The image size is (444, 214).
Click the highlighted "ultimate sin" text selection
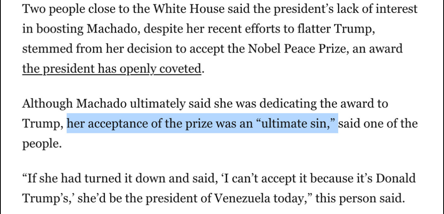(202, 124)
